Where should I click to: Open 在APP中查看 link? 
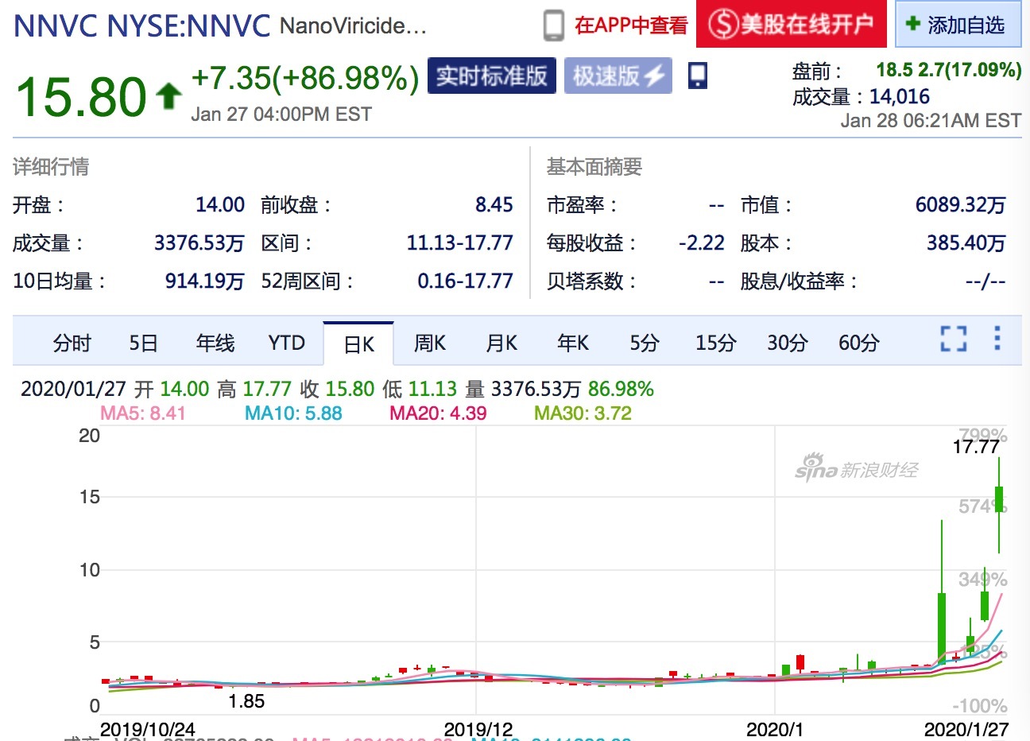pyautogui.click(x=631, y=25)
